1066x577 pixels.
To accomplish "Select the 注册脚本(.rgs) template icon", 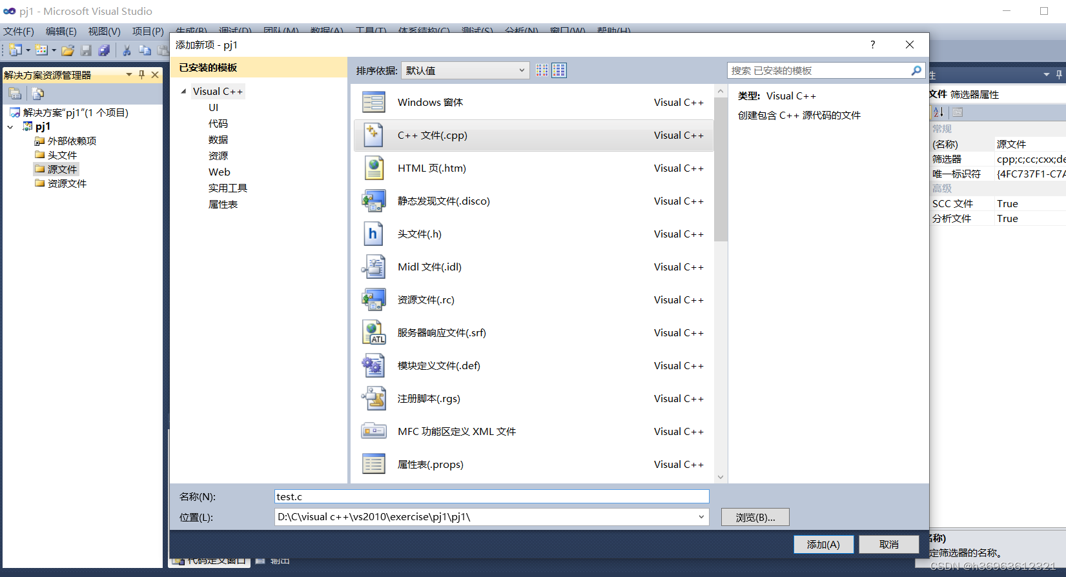I will (373, 398).
